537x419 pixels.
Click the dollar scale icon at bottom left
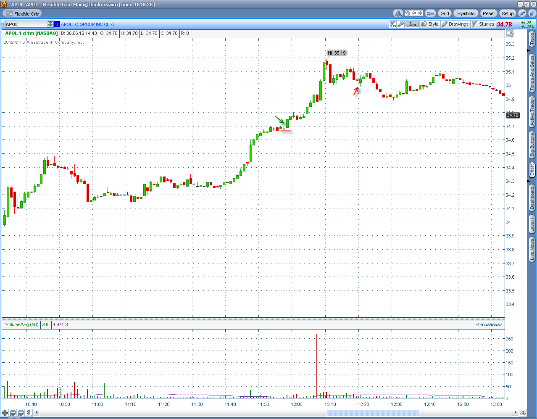pos(29,413)
